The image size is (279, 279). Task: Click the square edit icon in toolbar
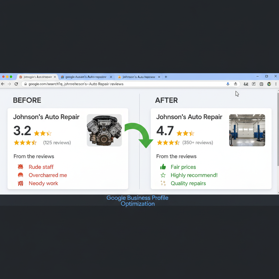tap(254, 84)
